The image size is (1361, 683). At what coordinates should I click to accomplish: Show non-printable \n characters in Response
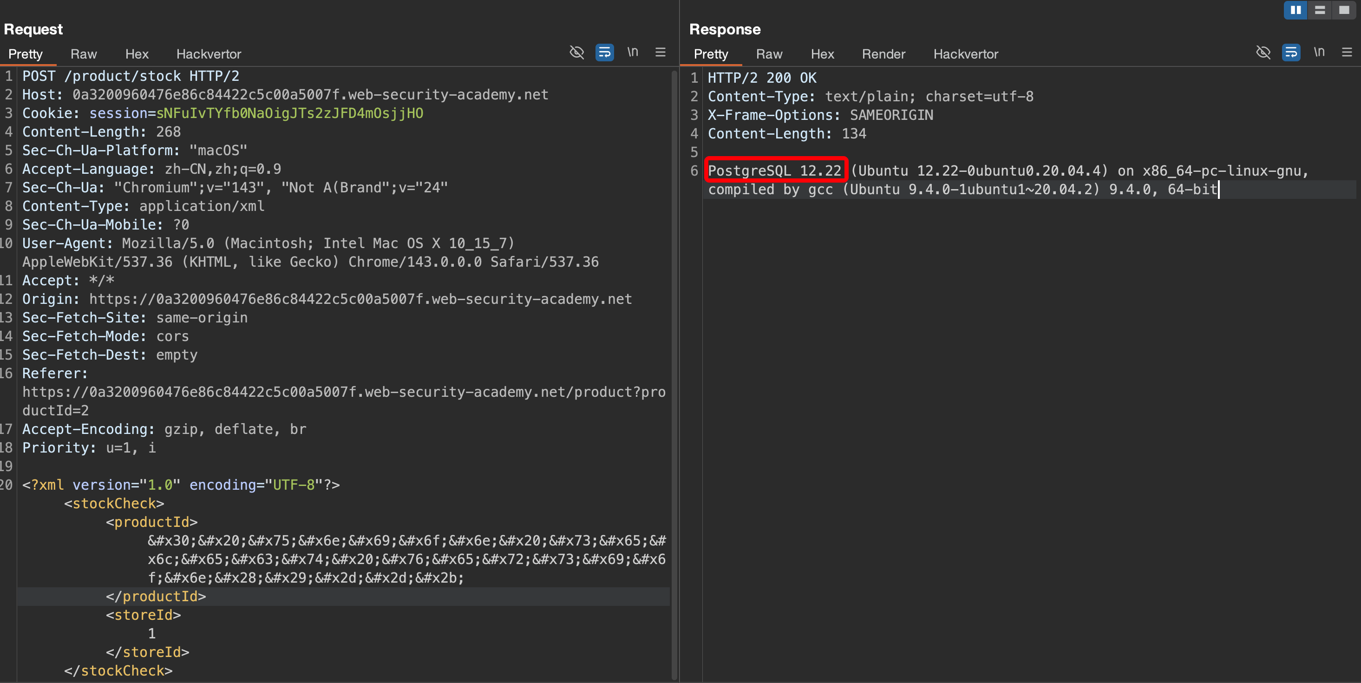click(1319, 53)
